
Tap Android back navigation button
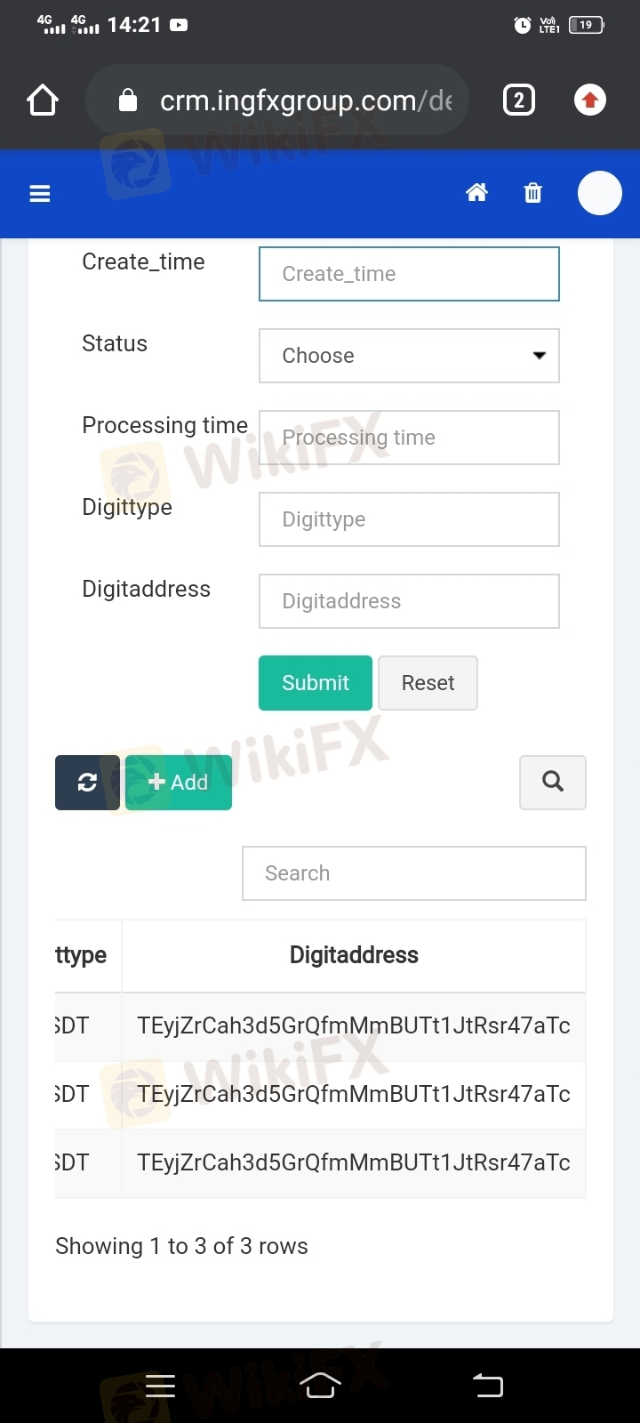(488, 1385)
